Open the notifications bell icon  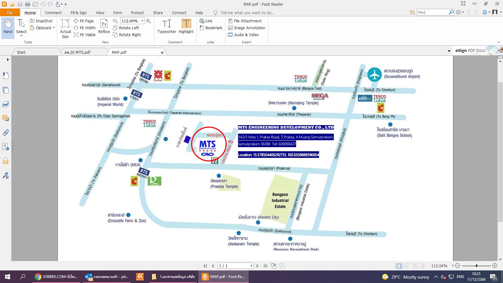tap(485, 12)
